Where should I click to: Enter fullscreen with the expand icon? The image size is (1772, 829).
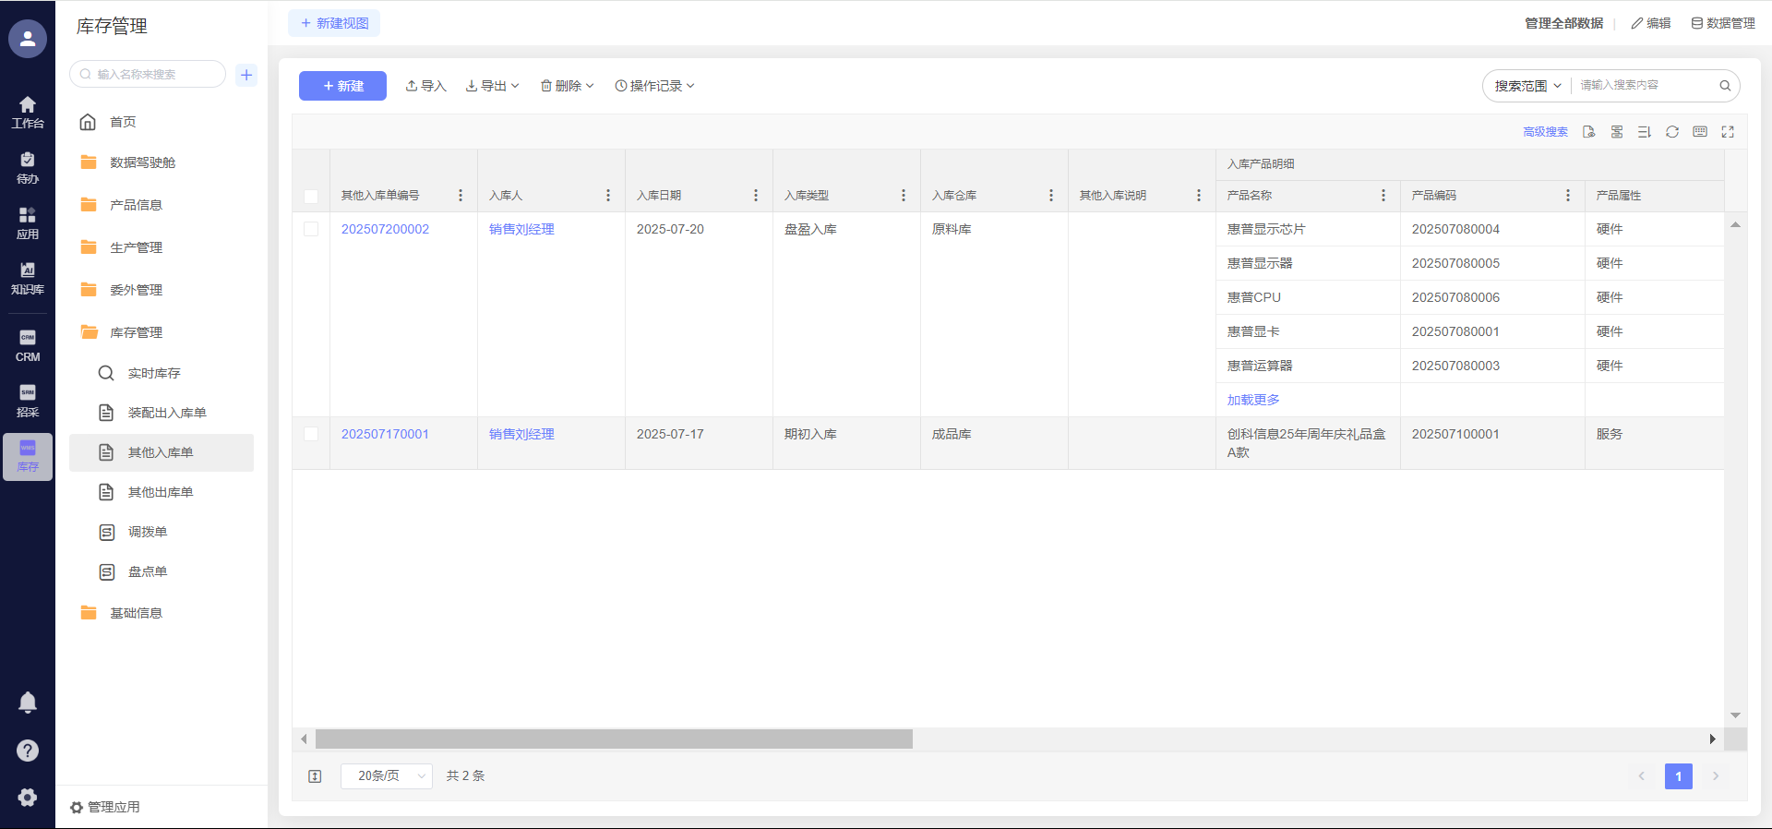pyautogui.click(x=1728, y=132)
